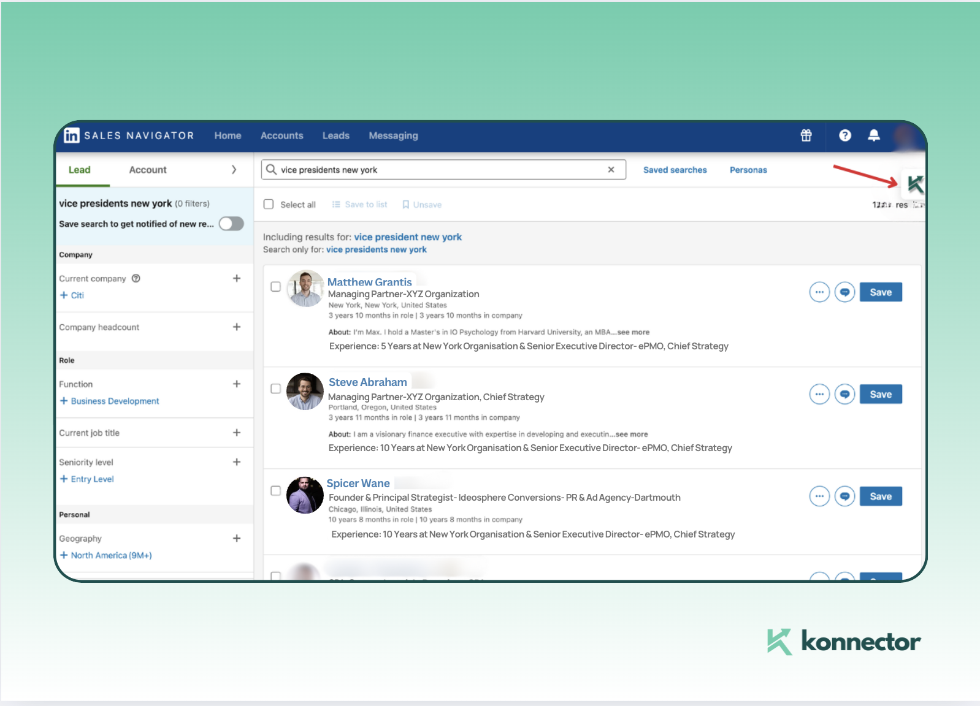
Task: Select Steve Abraham result checkbox
Action: (x=276, y=389)
